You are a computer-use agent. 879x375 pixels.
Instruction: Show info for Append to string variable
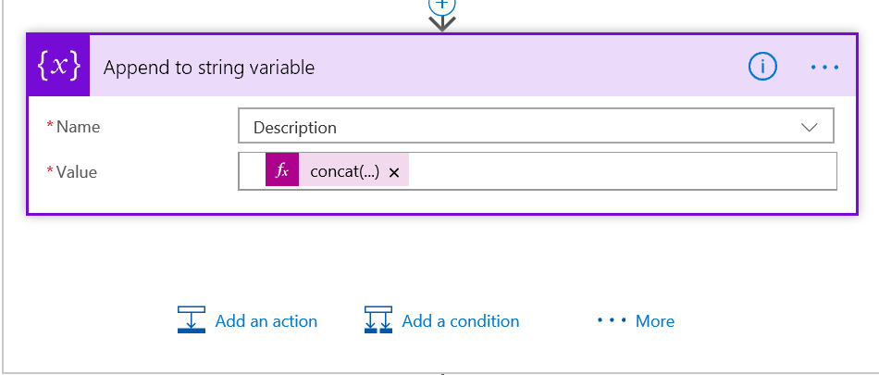point(762,67)
